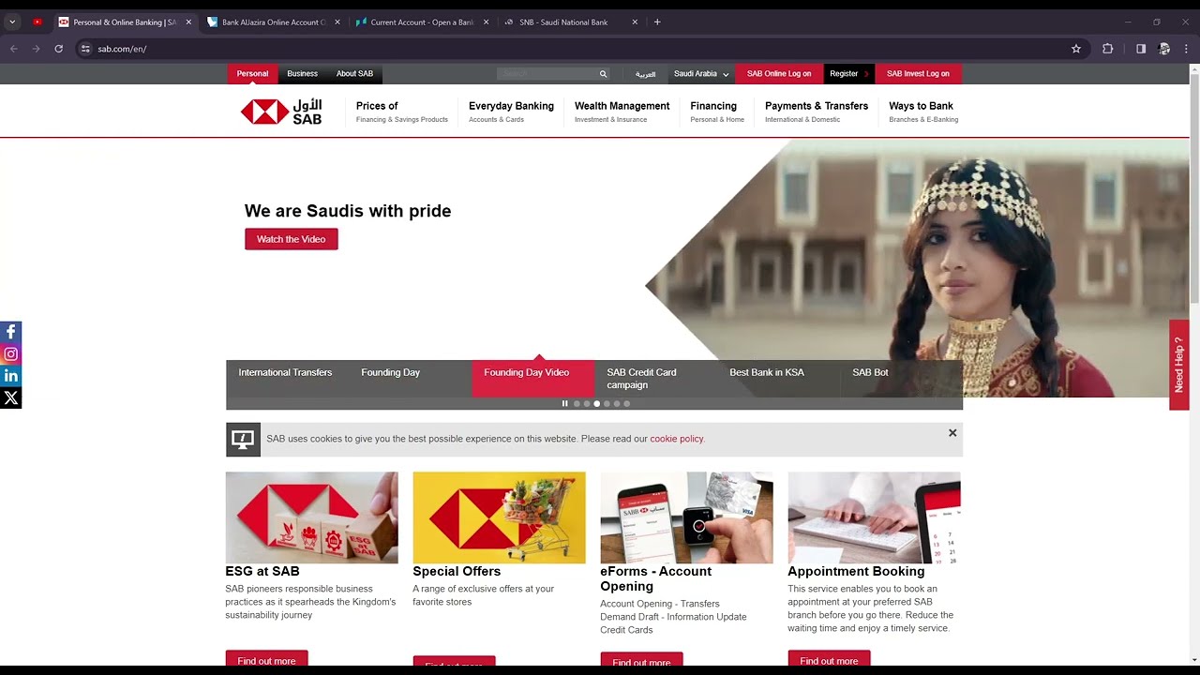Toggle browser side panel icon

tap(1141, 49)
